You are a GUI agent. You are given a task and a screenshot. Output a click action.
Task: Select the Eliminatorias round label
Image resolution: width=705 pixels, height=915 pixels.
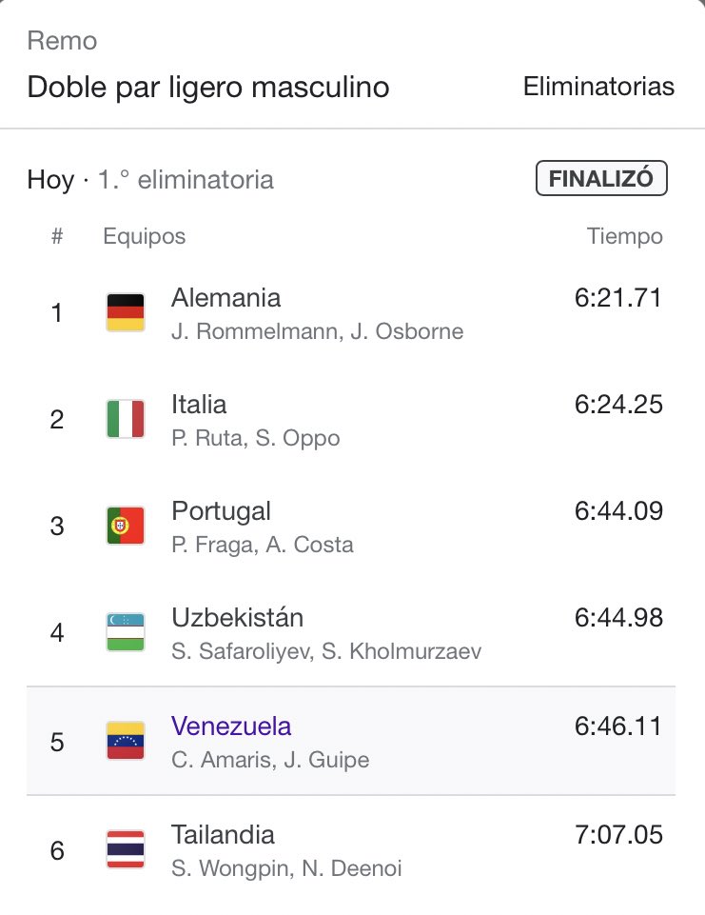(598, 87)
